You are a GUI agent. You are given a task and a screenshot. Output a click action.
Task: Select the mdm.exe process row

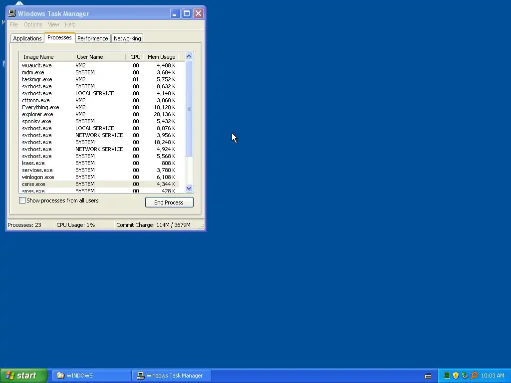click(99, 72)
